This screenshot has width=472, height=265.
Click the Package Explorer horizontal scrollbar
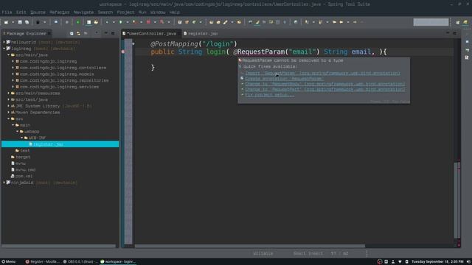click(59, 246)
